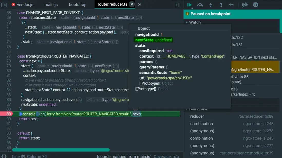282x158 pixels.
Task: Close the router.reducer.ts tab
Action: (x=131, y=4)
